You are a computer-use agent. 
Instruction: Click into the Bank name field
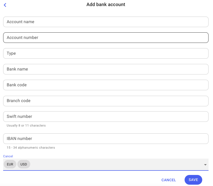pyautogui.click(x=106, y=69)
